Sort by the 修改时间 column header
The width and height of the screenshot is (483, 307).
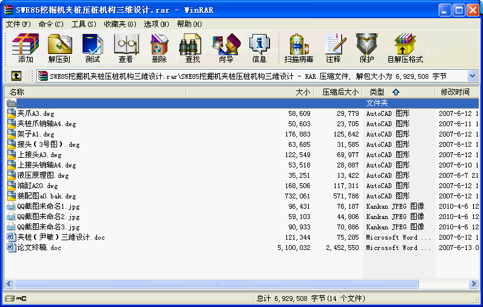tap(457, 92)
